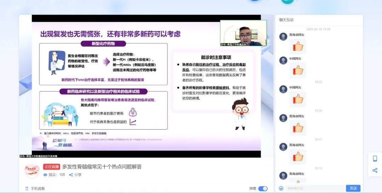Click the 青海省网友 avatar just below 19:13
The image size is (382, 193).
click(283, 176)
